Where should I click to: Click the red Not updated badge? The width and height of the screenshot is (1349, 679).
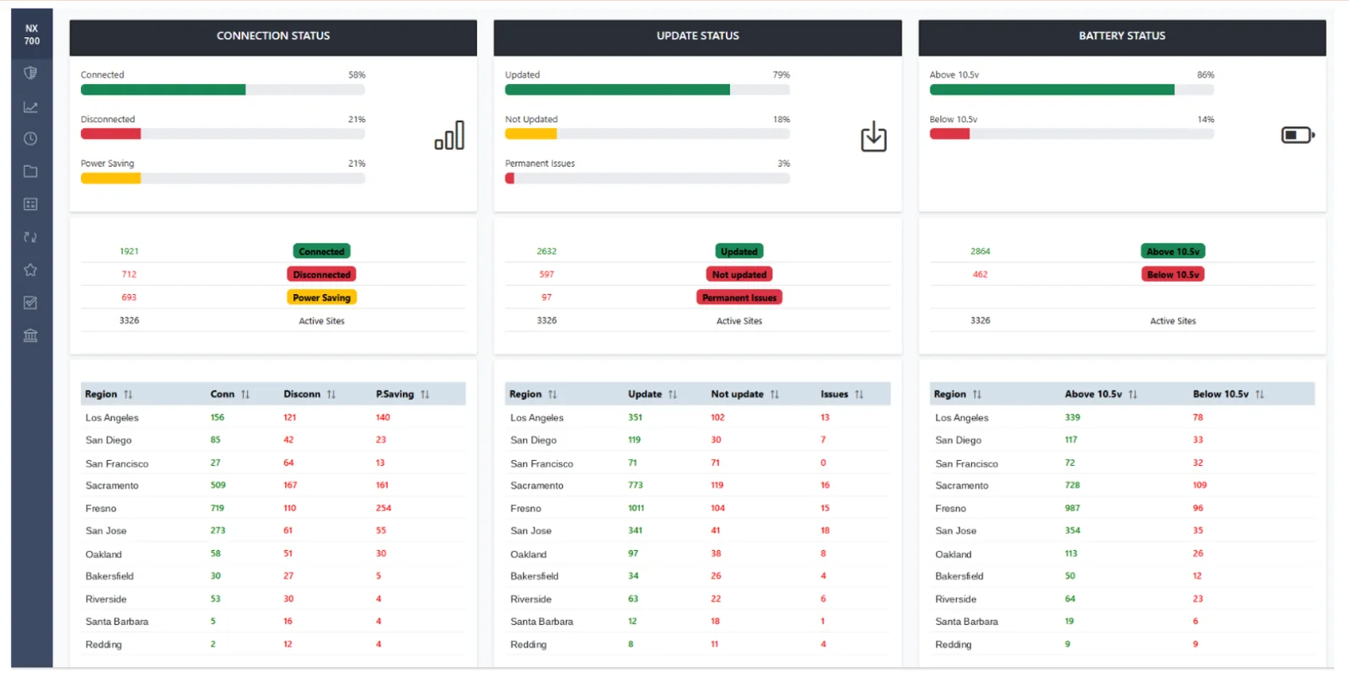[739, 275]
